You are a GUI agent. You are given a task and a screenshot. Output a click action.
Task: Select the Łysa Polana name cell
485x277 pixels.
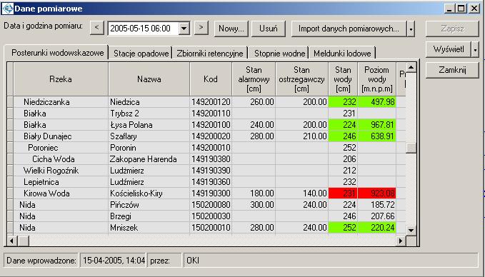149,125
